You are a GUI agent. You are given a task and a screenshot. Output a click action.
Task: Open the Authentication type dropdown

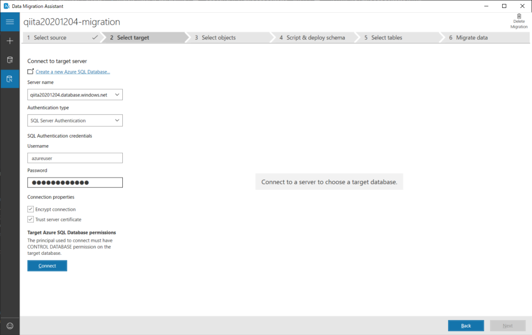[75, 120]
